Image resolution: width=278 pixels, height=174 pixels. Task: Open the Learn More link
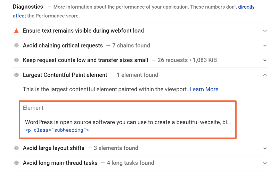(204, 89)
